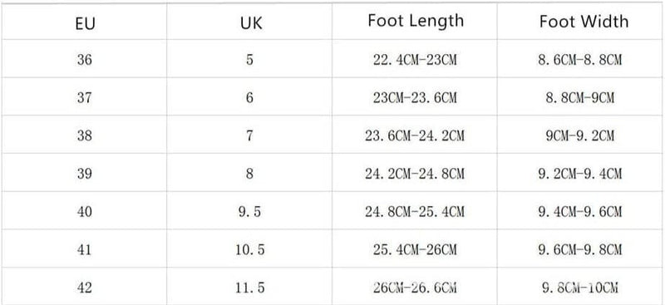The image size is (665, 305).
Task: Click UK size 9.5 cell
Action: (249, 210)
